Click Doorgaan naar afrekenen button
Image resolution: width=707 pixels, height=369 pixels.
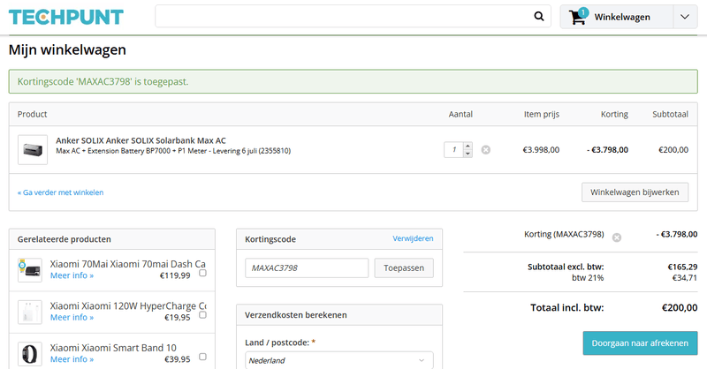tap(640, 343)
